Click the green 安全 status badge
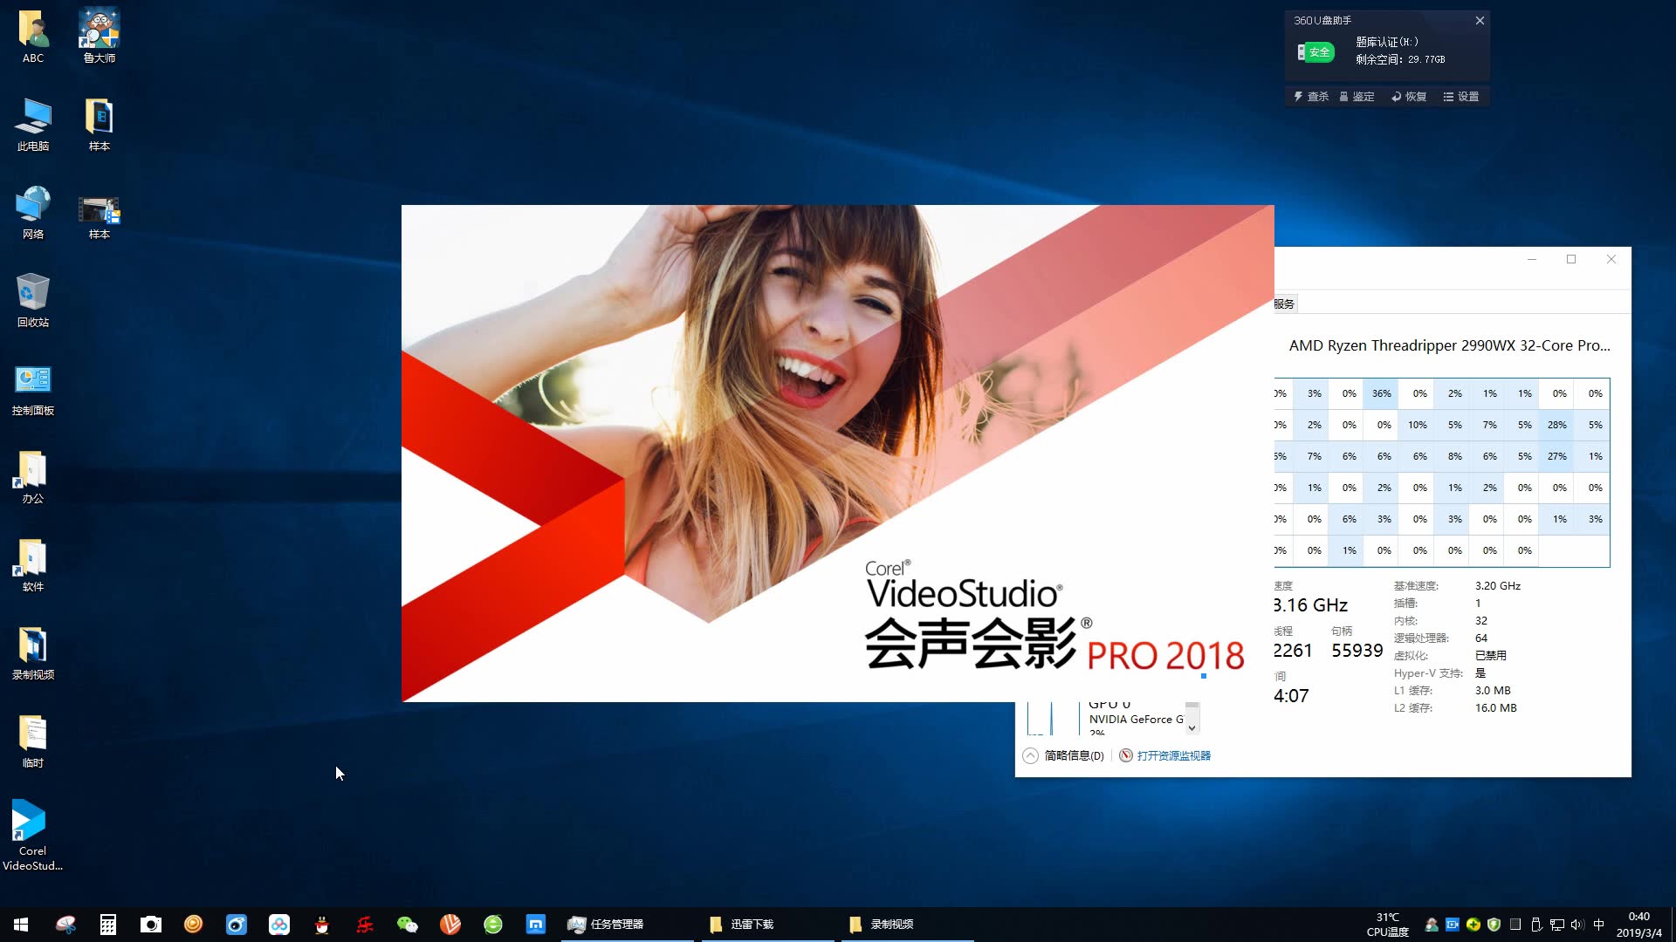Screen dimensions: 1676x942 tap(1316, 52)
